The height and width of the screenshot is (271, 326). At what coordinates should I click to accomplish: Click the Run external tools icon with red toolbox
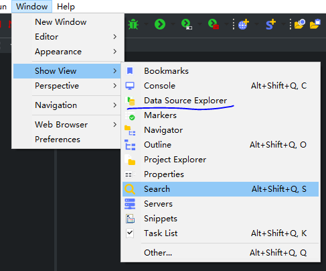click(214, 24)
